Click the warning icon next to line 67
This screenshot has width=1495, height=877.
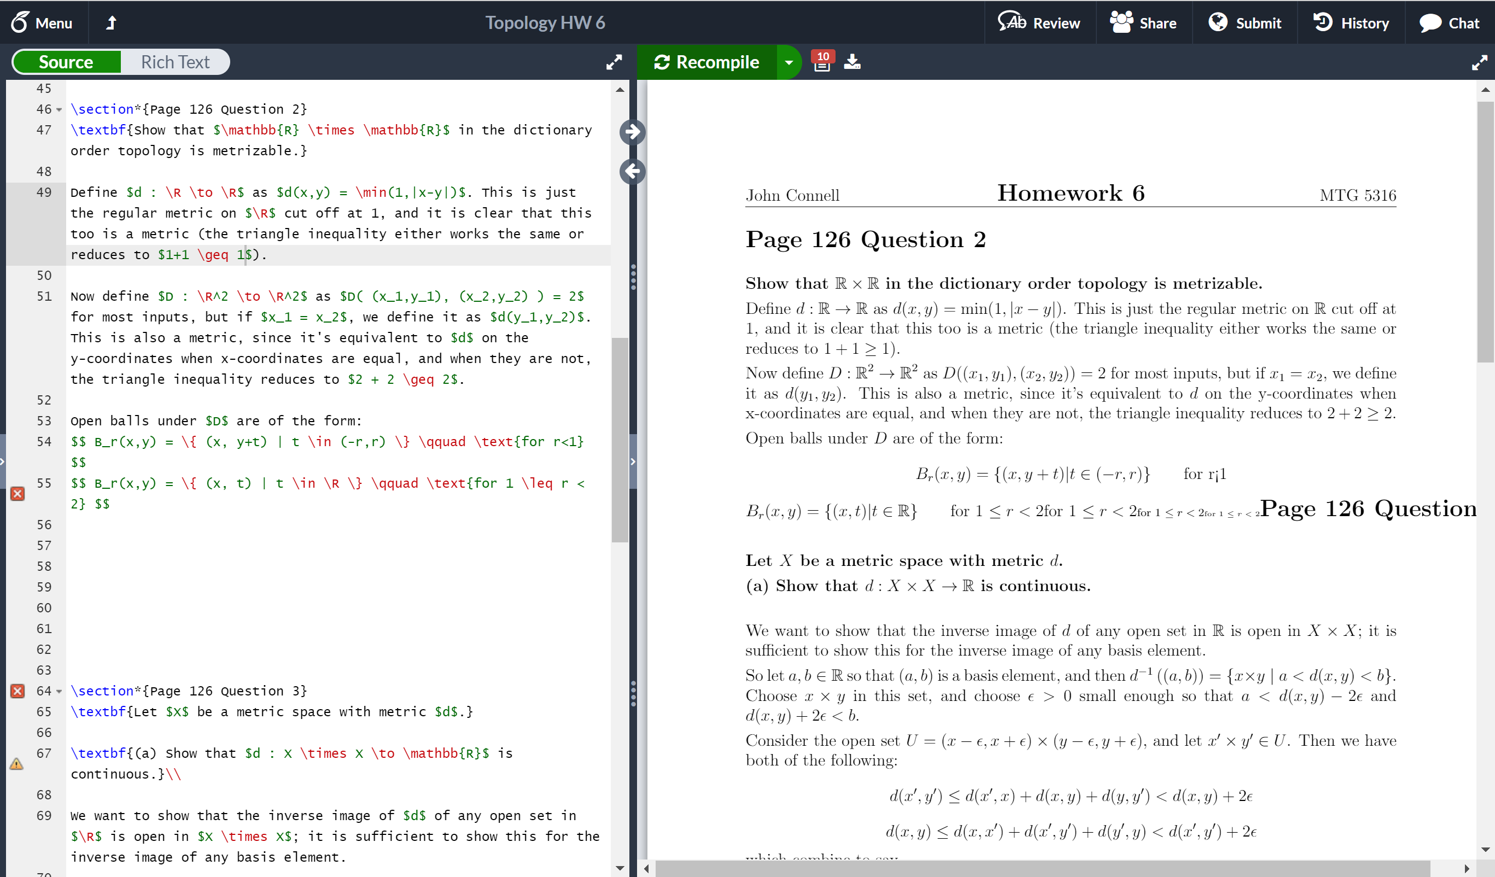click(16, 764)
